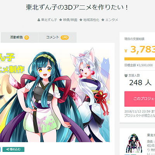The image size is (155, 155).
Task: Click the yen symbol beside the total amount
Action: click(126, 51)
